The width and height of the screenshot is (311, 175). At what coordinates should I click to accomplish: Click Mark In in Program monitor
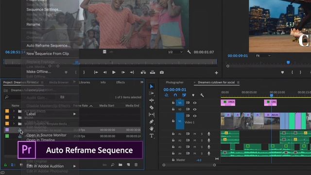(x=292, y=72)
